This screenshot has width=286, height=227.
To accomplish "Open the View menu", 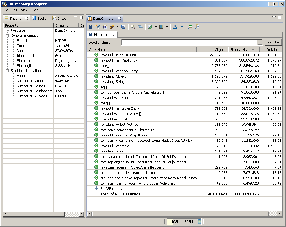I will coord(25,10).
